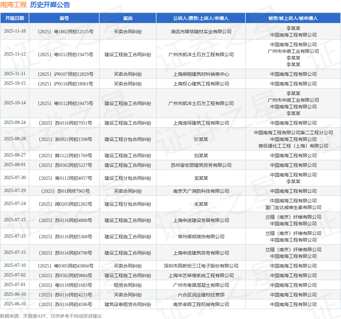Screen dimensions: 341x319
Task: Click date cell 2025-07-02
Action: click(15, 275)
